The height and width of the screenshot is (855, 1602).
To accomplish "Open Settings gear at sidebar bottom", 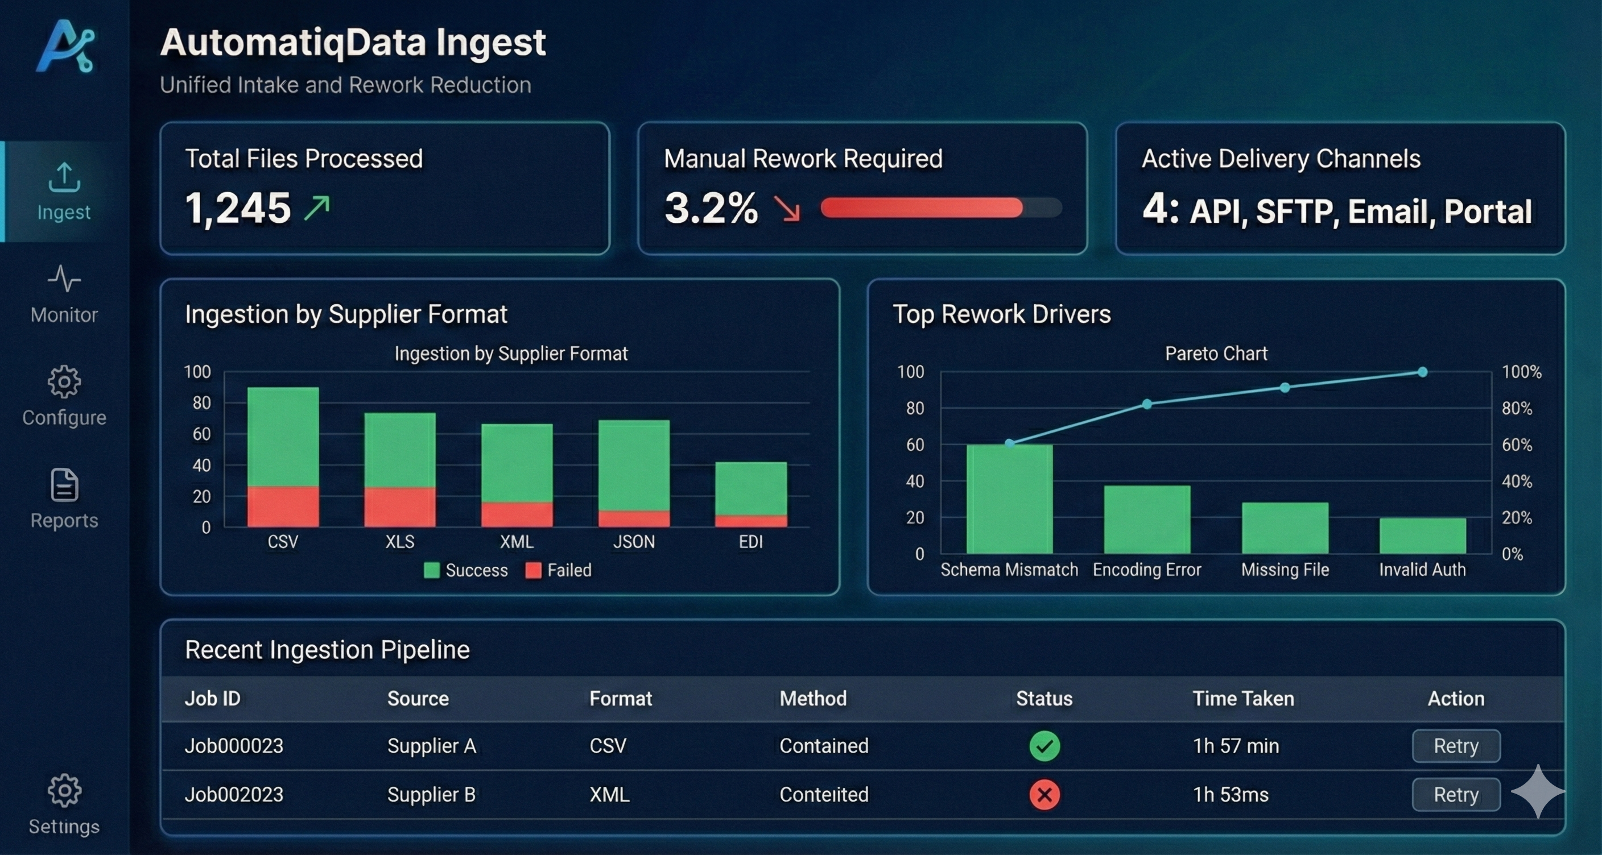I will point(64,790).
